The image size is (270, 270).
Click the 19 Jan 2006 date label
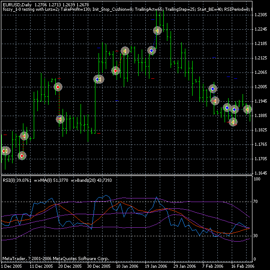coord(156,266)
